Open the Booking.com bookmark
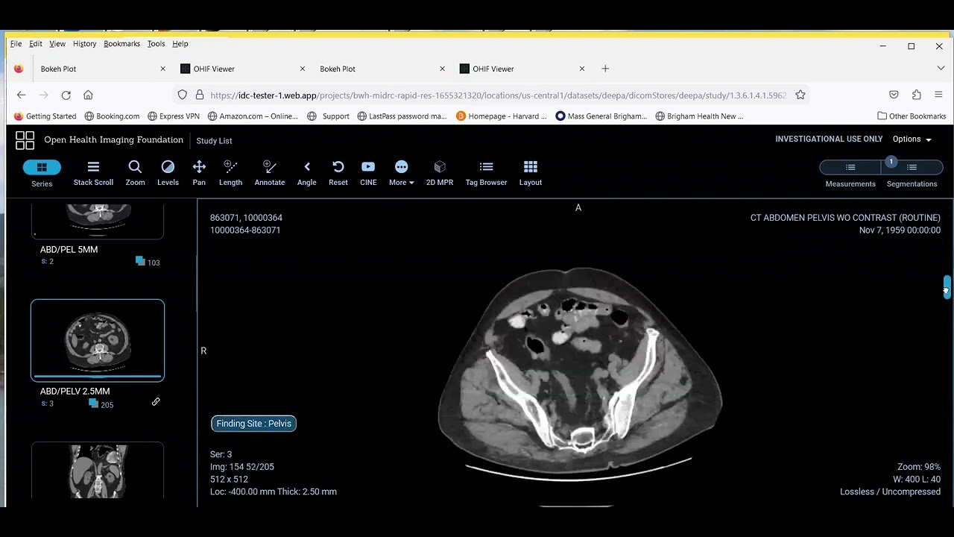The width and height of the screenshot is (954, 537). click(112, 116)
